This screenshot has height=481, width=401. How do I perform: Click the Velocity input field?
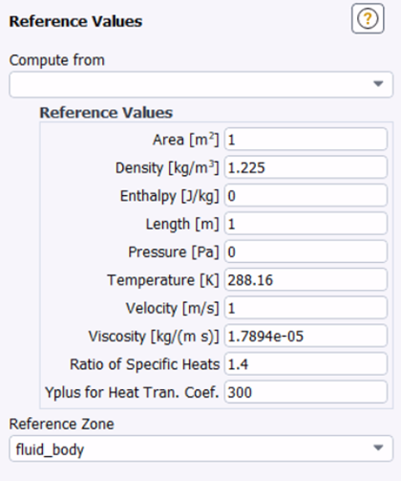click(306, 308)
